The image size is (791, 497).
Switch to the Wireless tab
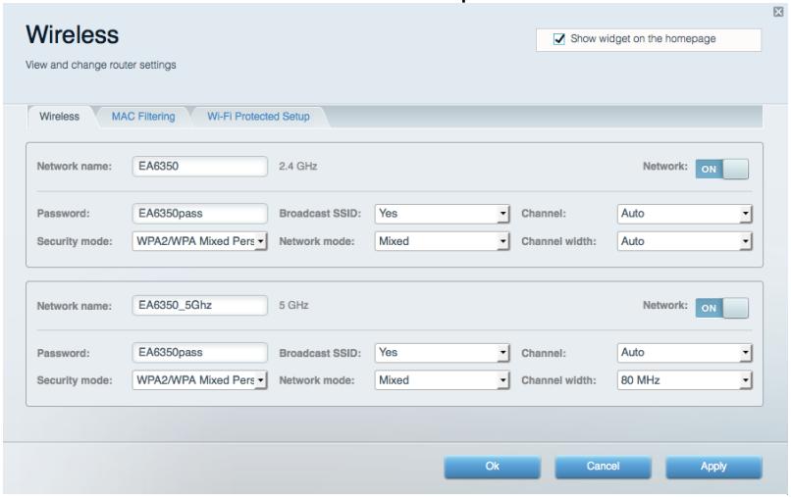60,117
